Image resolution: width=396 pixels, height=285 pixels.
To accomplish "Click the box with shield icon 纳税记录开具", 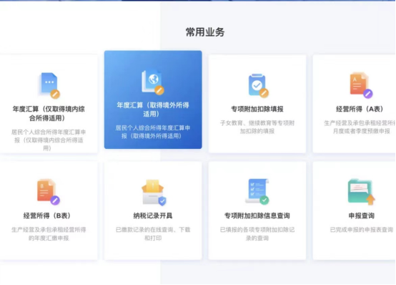I will point(154,192).
